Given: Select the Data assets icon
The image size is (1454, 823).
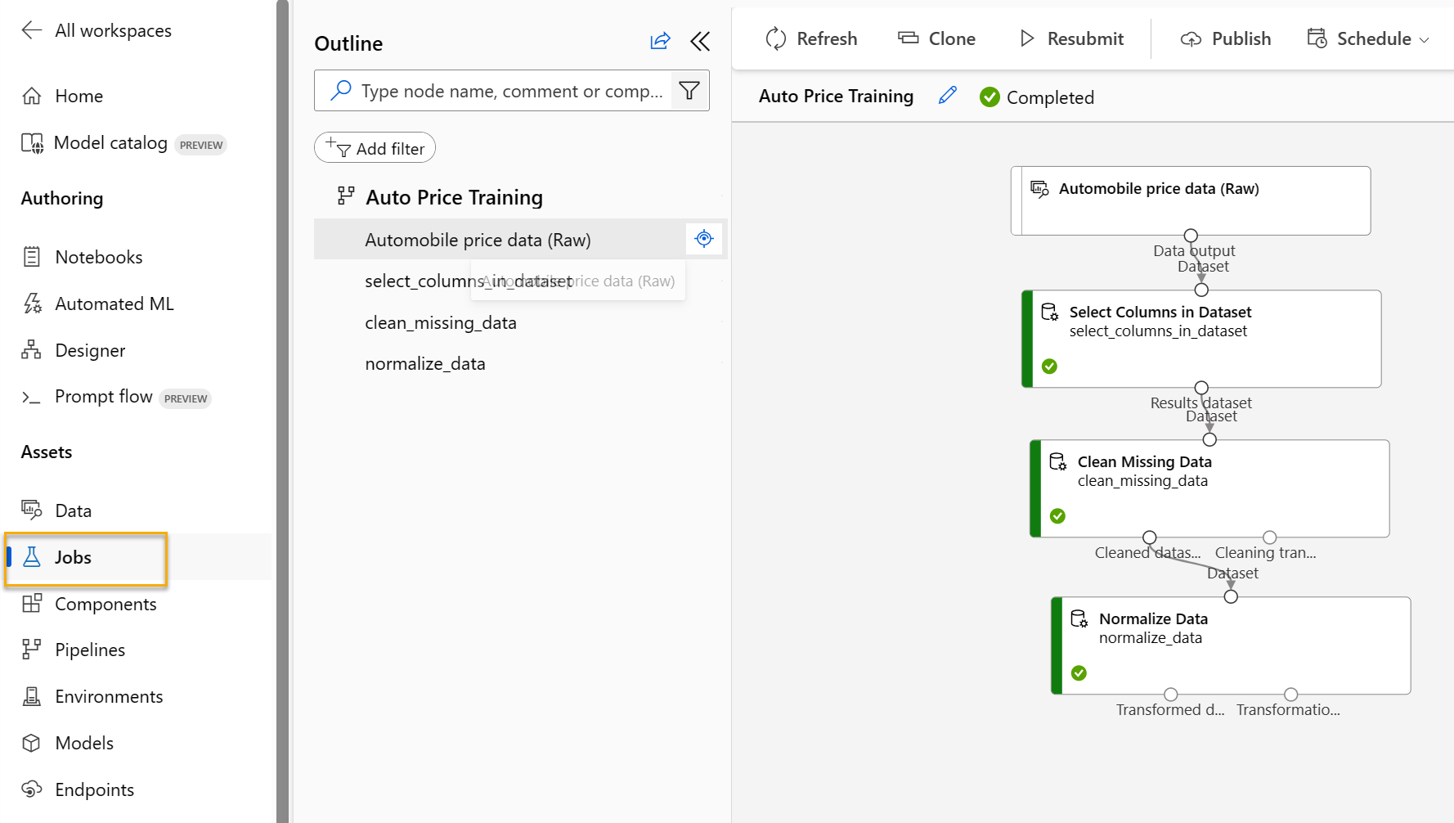Looking at the screenshot, I should click(32, 510).
